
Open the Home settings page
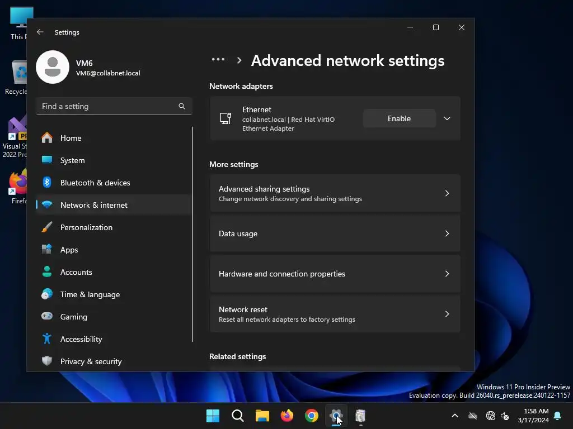click(114, 138)
